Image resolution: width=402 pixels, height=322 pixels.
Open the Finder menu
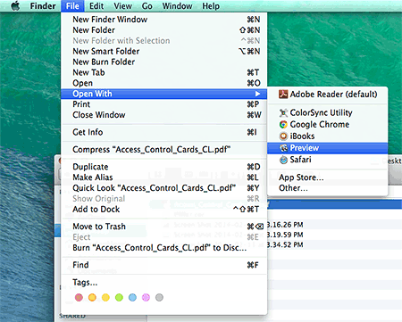(x=43, y=6)
